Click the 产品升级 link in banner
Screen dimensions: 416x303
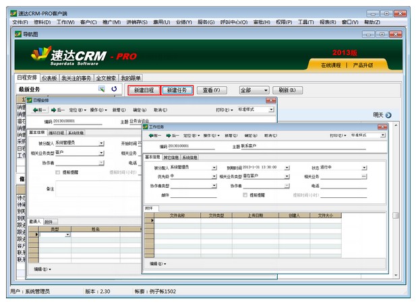coord(363,65)
